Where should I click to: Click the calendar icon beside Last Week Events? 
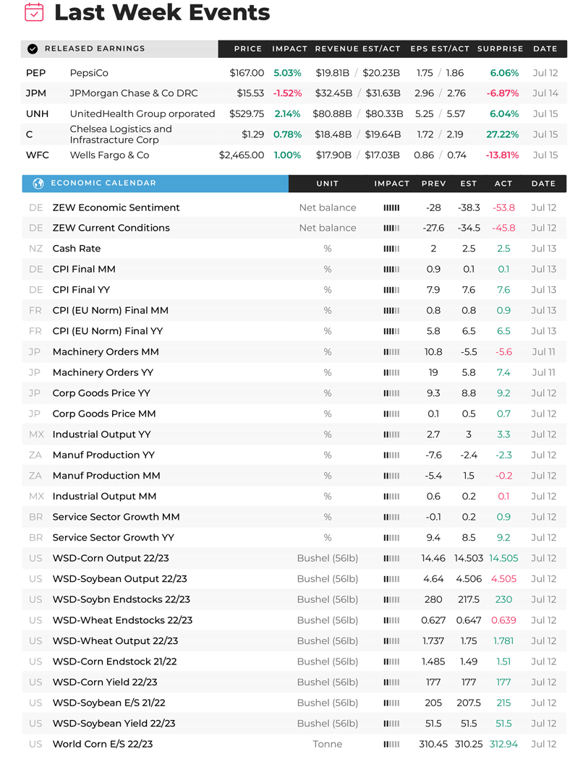click(x=34, y=12)
